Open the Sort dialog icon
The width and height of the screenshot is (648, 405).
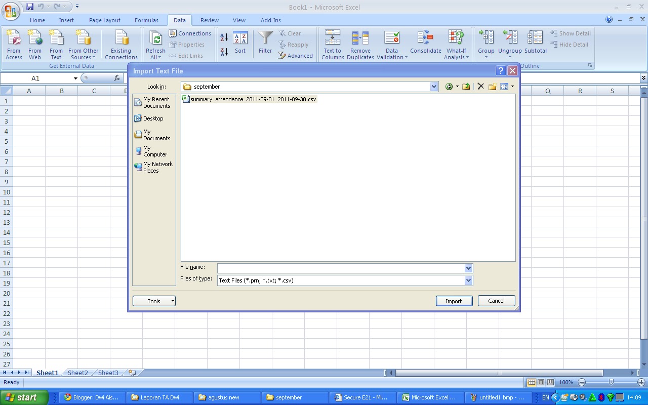pyautogui.click(x=240, y=44)
